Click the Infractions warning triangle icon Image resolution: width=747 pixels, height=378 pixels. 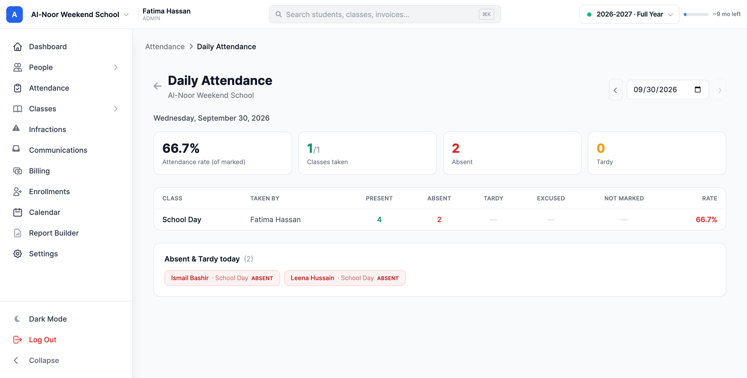(16, 128)
